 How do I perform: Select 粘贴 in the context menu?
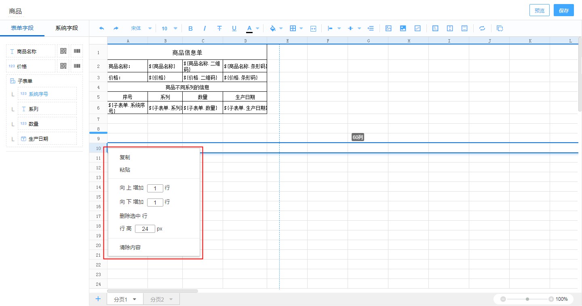coord(124,170)
